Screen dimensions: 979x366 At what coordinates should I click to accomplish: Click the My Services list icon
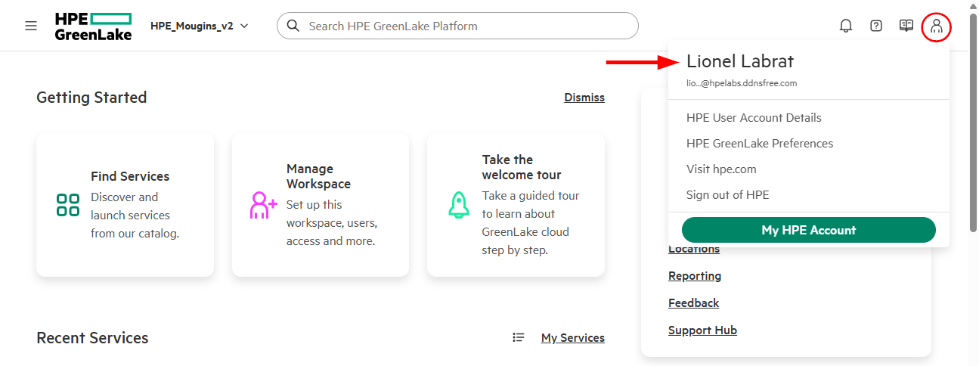519,337
